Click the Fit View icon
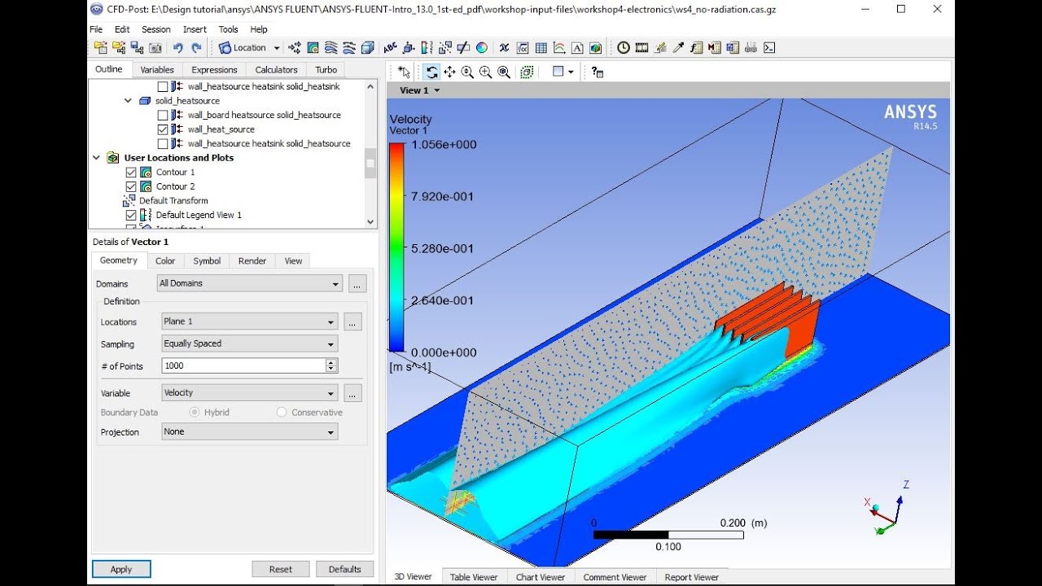Screen dimensions: 1042x586 pyautogui.click(x=504, y=72)
